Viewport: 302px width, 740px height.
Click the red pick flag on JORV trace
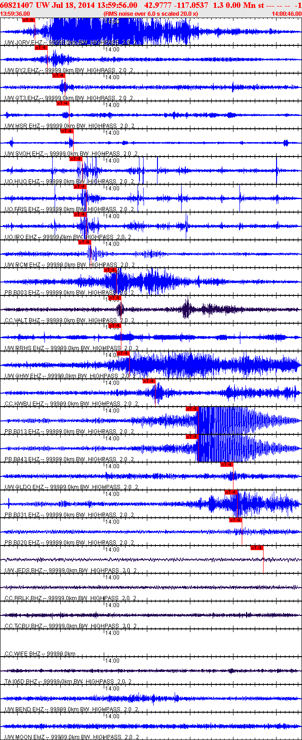click(x=28, y=20)
